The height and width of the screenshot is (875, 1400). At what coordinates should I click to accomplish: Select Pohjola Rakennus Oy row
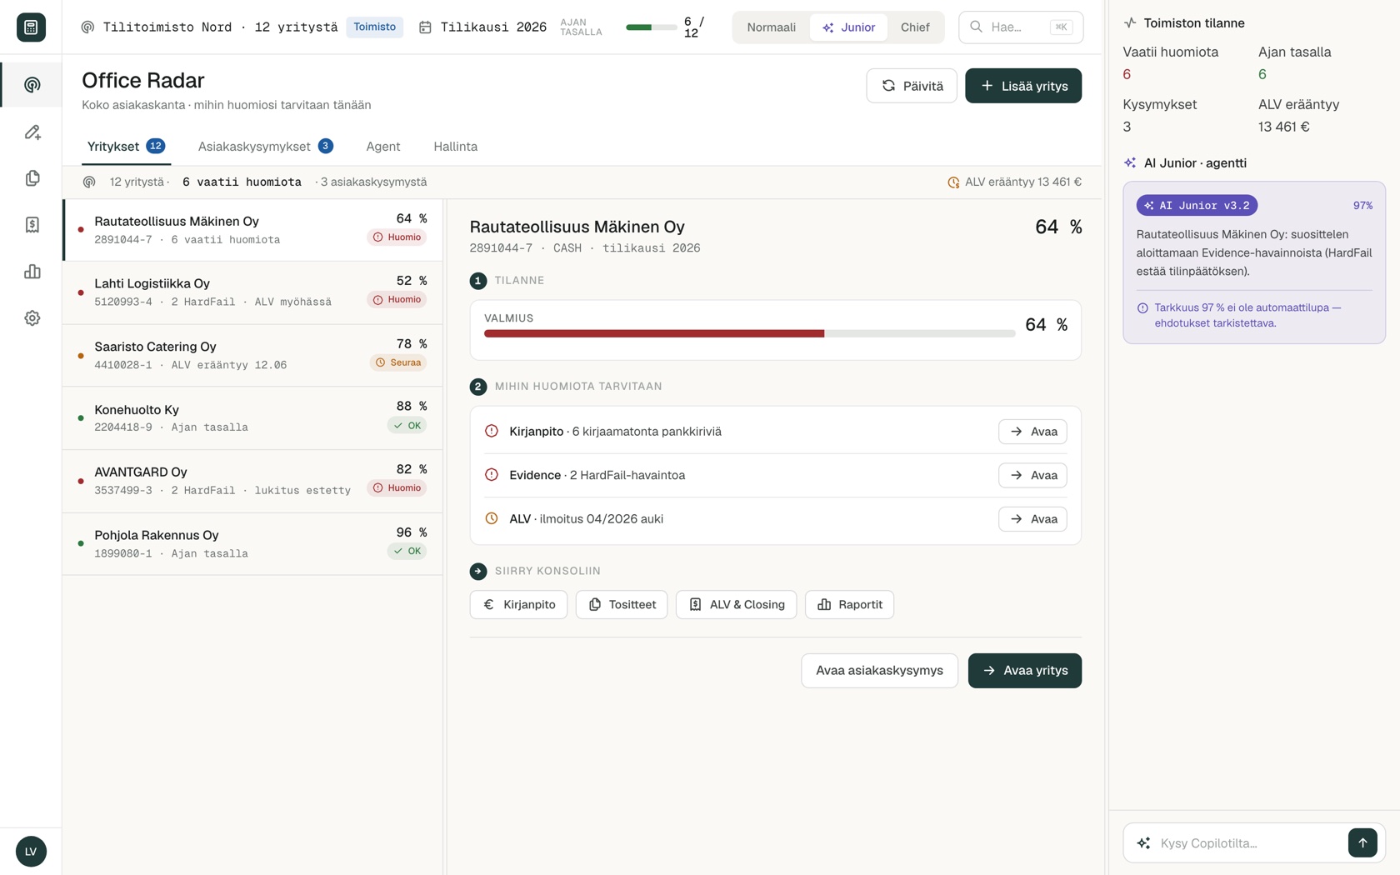click(253, 544)
